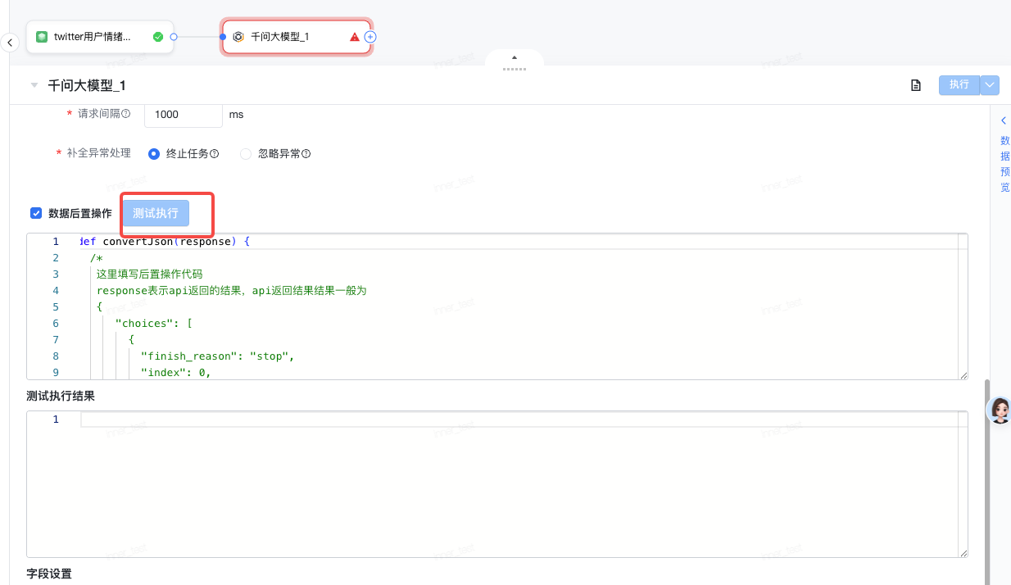
Task: Click the help icon next to 请求间隔
Action: coord(126,114)
